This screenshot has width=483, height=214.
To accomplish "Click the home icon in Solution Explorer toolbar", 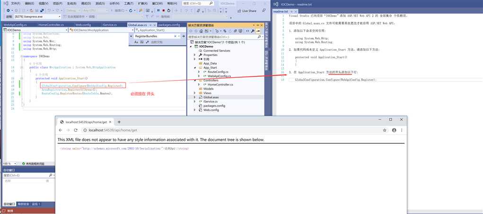I will [x=201, y=31].
